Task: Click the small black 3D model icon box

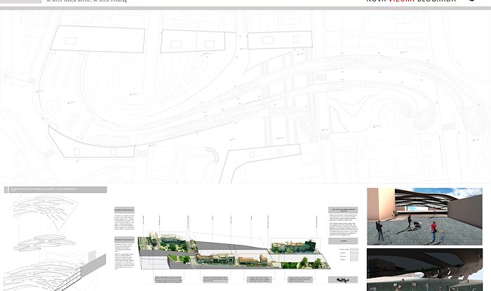Action: click(343, 280)
